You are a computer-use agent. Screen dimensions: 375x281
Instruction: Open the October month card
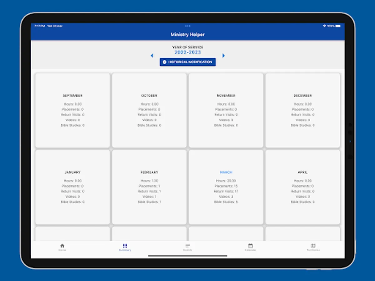[x=149, y=110]
